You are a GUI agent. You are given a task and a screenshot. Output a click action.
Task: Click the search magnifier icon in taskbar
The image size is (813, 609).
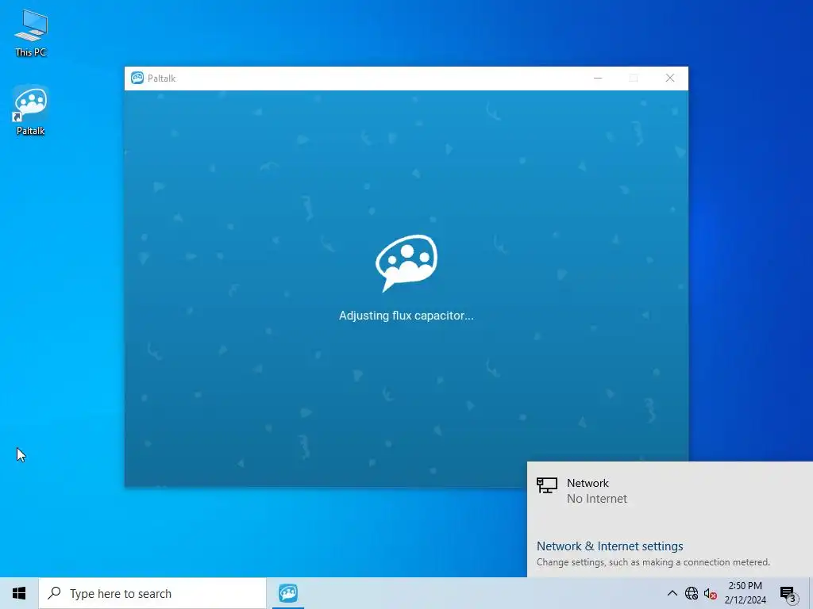pyautogui.click(x=55, y=593)
